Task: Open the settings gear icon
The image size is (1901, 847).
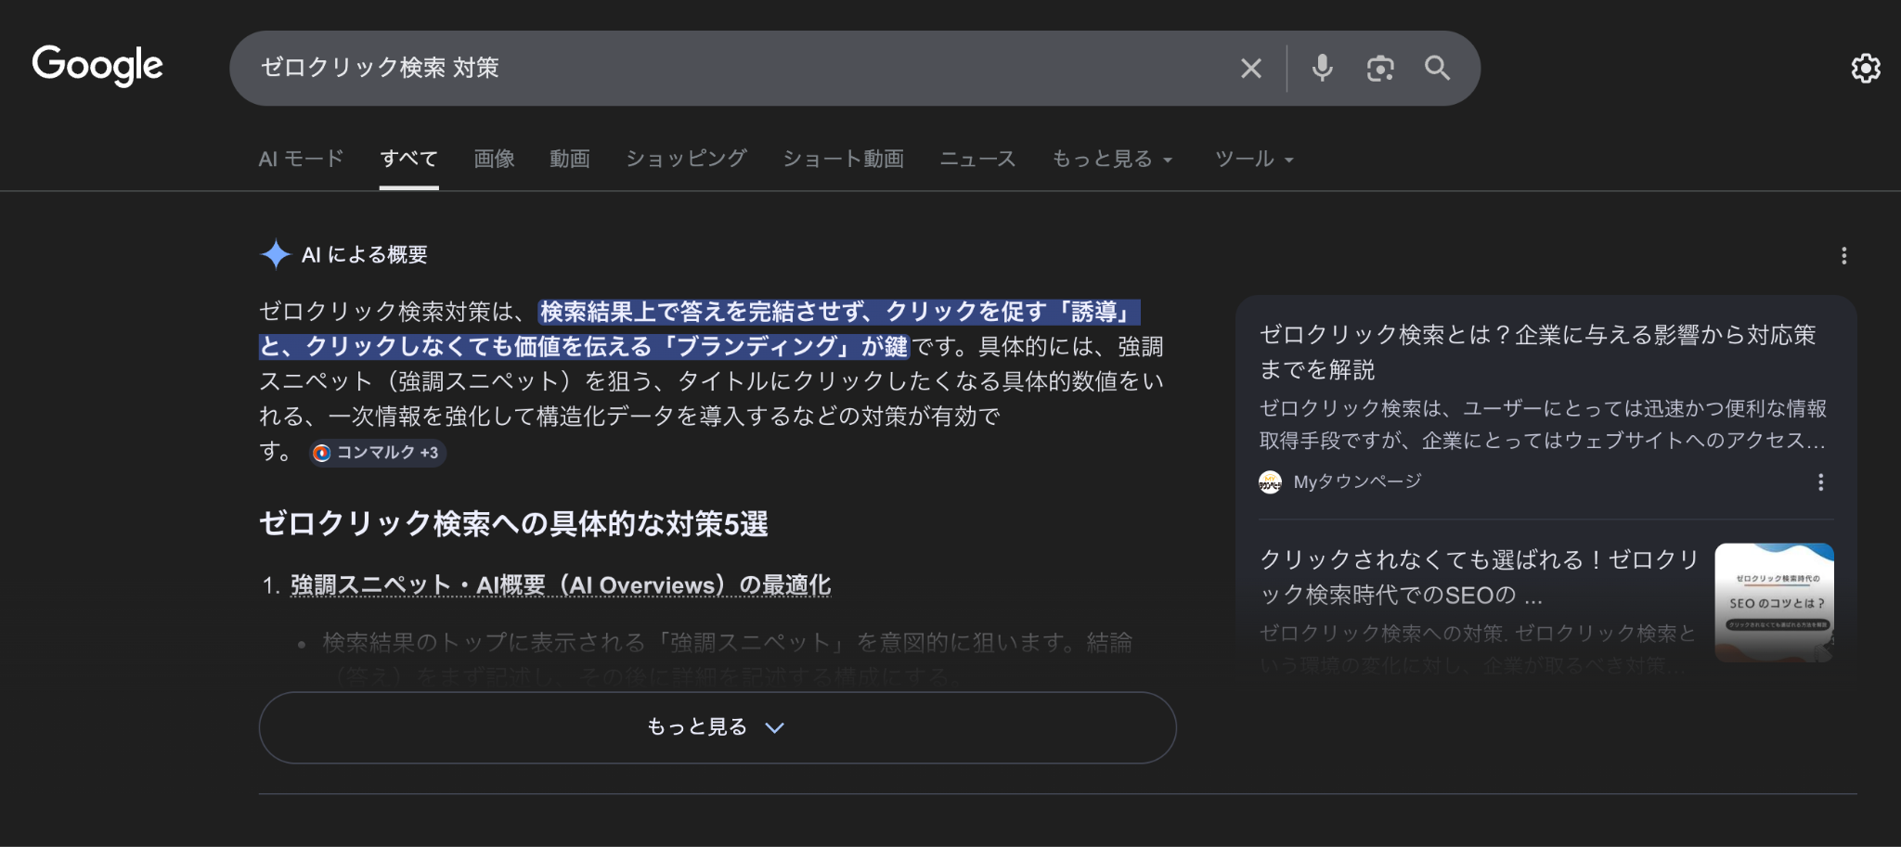Action: (x=1865, y=68)
